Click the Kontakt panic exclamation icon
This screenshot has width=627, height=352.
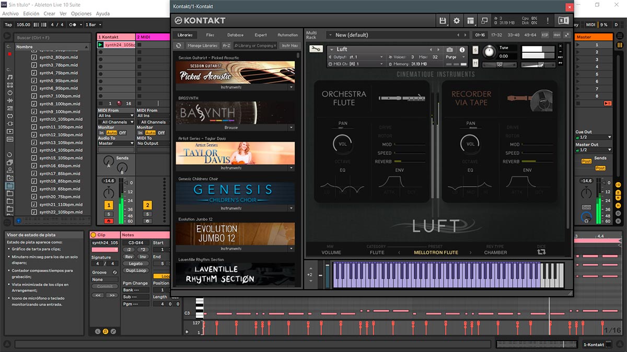tap(548, 21)
